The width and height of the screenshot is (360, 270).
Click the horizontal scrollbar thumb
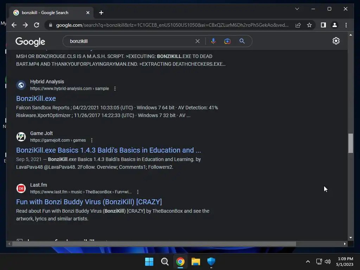pyautogui.click(x=154, y=244)
